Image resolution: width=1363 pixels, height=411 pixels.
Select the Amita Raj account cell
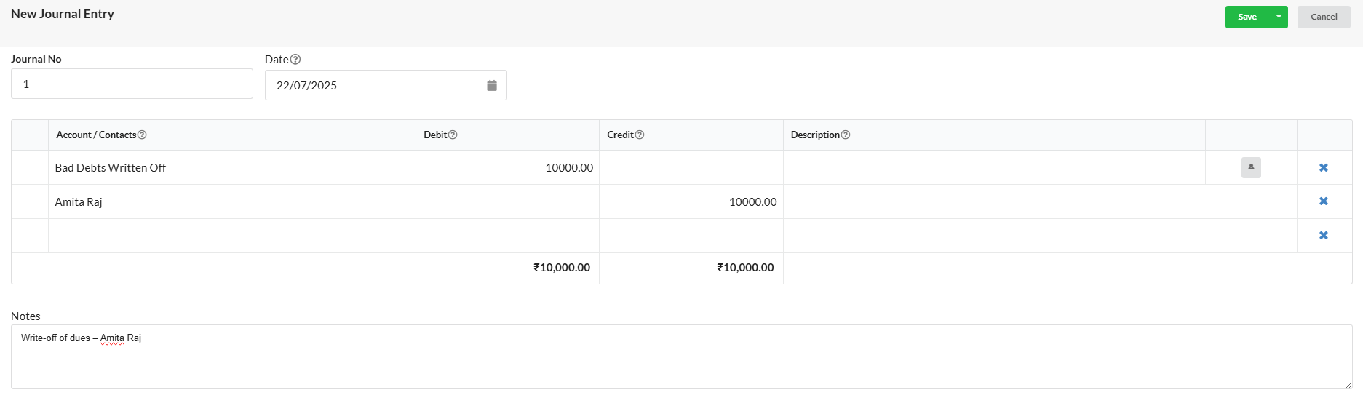click(x=231, y=202)
